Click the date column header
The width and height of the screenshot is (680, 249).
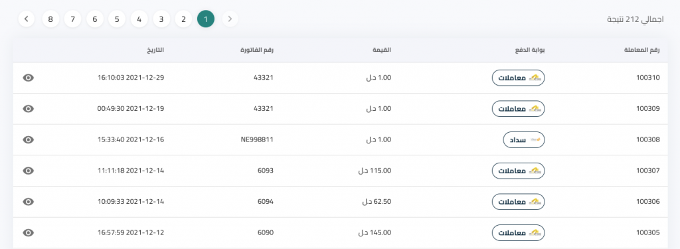pyautogui.click(x=155, y=50)
